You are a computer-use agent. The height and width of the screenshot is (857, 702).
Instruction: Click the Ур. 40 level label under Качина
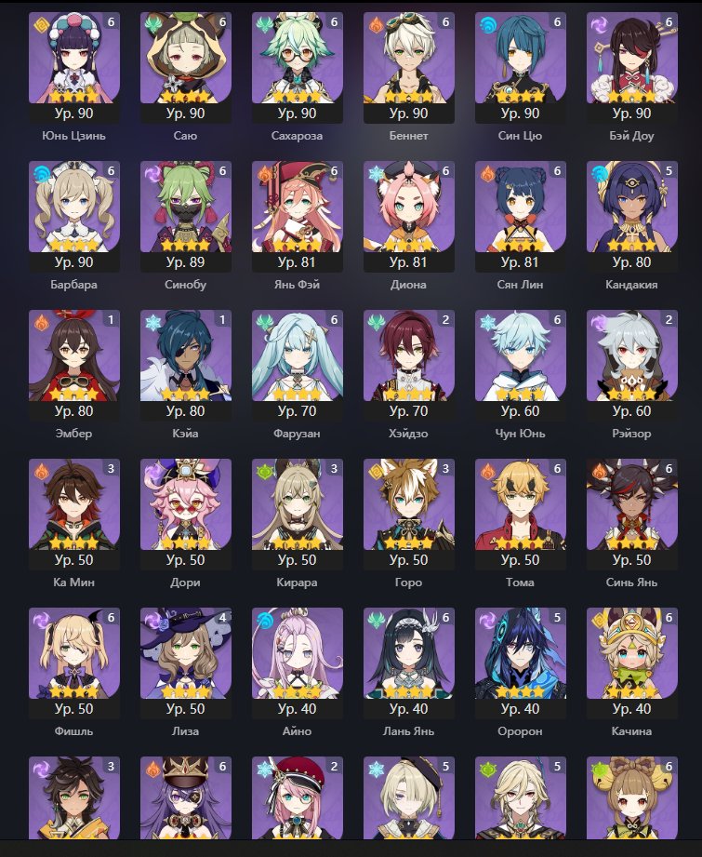pos(631,709)
